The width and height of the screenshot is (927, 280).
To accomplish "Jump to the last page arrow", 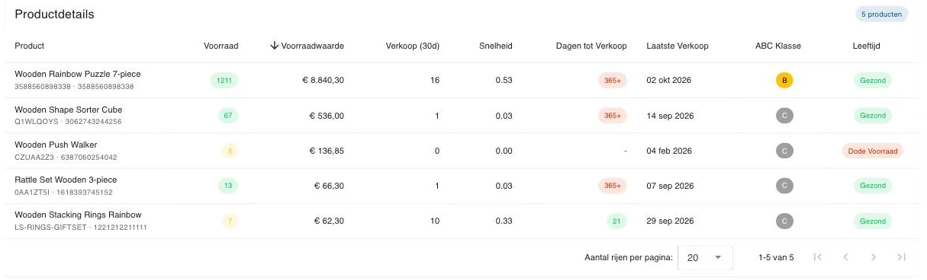I will click(x=902, y=257).
